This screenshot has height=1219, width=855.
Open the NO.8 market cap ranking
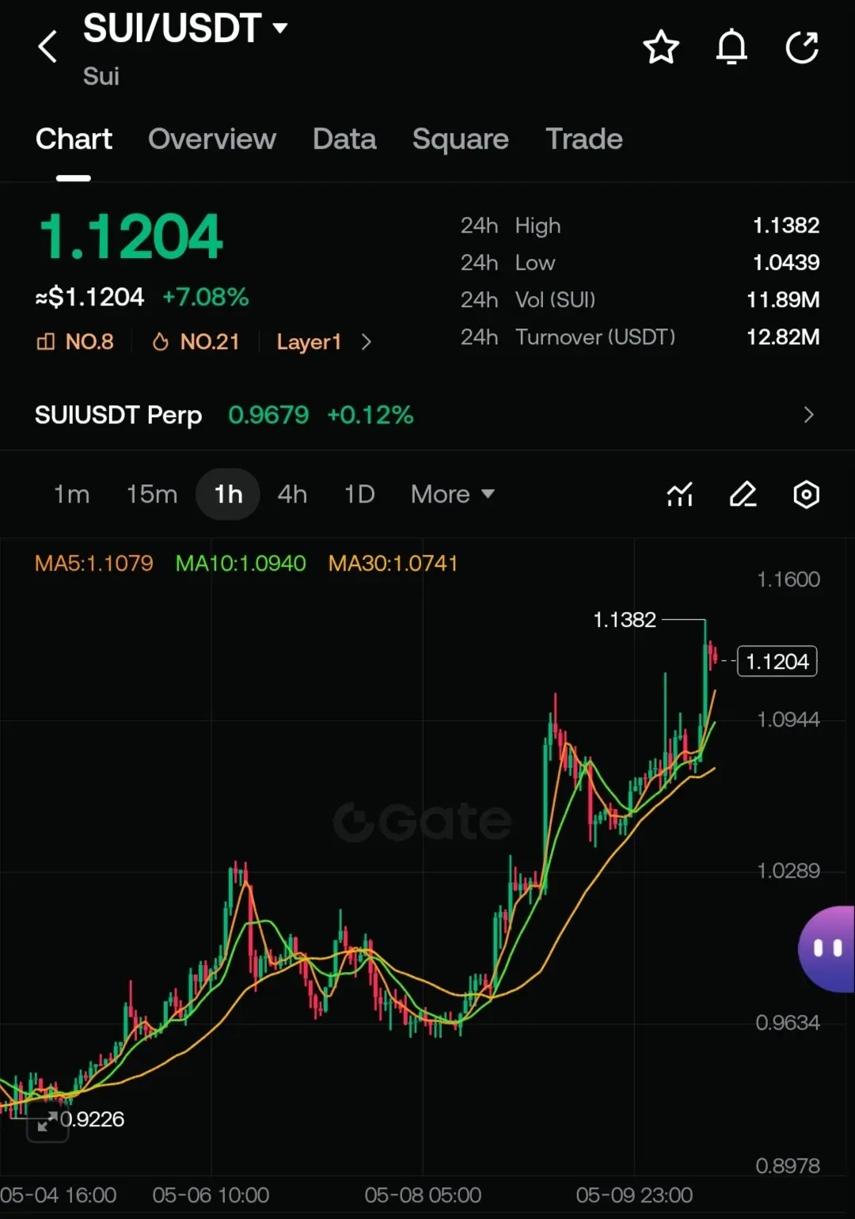(x=75, y=342)
